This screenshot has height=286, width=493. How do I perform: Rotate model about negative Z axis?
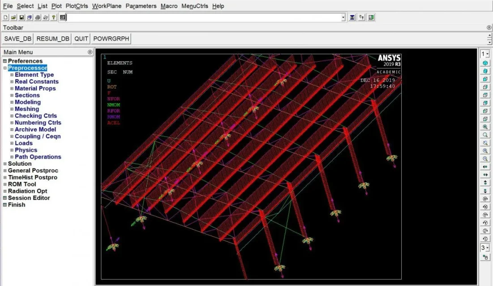(x=485, y=239)
